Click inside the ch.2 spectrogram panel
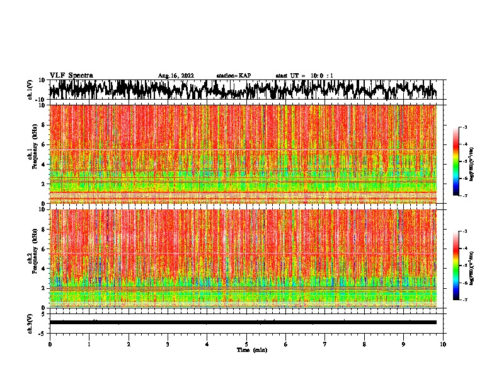 243,259
